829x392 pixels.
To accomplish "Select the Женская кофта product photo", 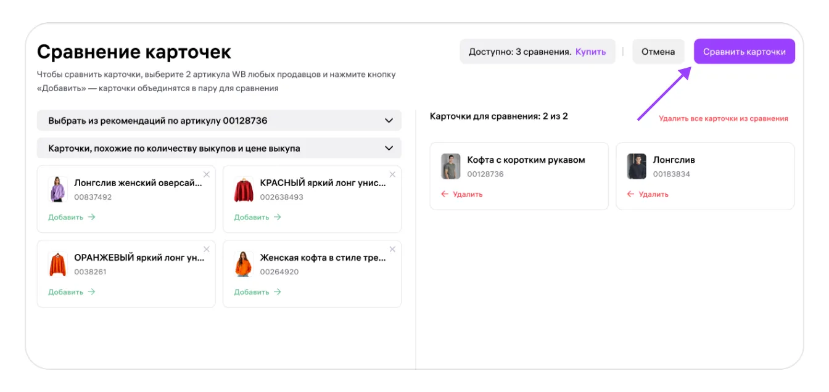I will (244, 264).
